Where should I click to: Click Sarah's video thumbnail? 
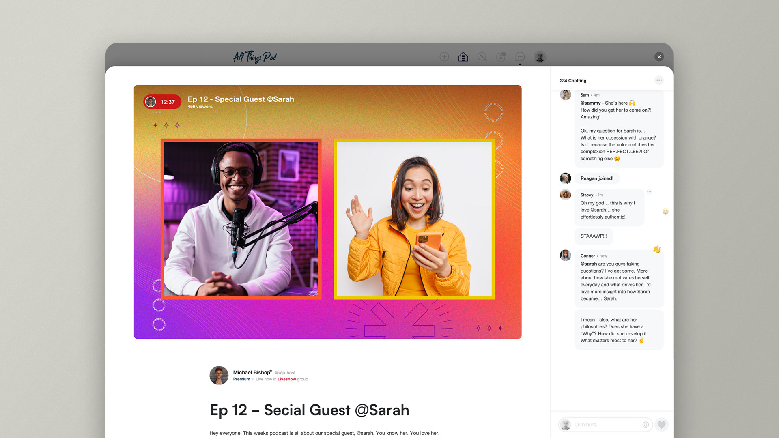[x=414, y=219]
